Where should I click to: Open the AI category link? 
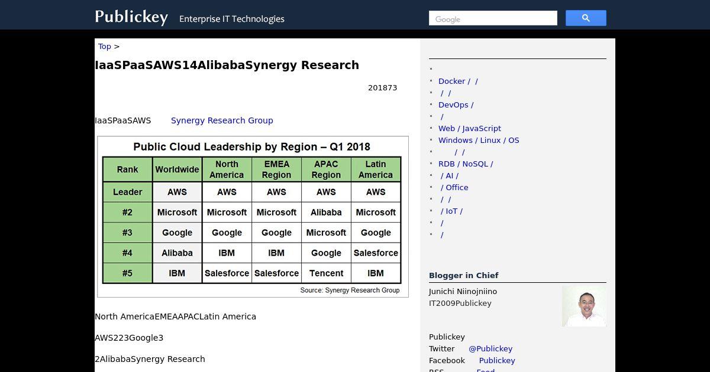coord(450,175)
